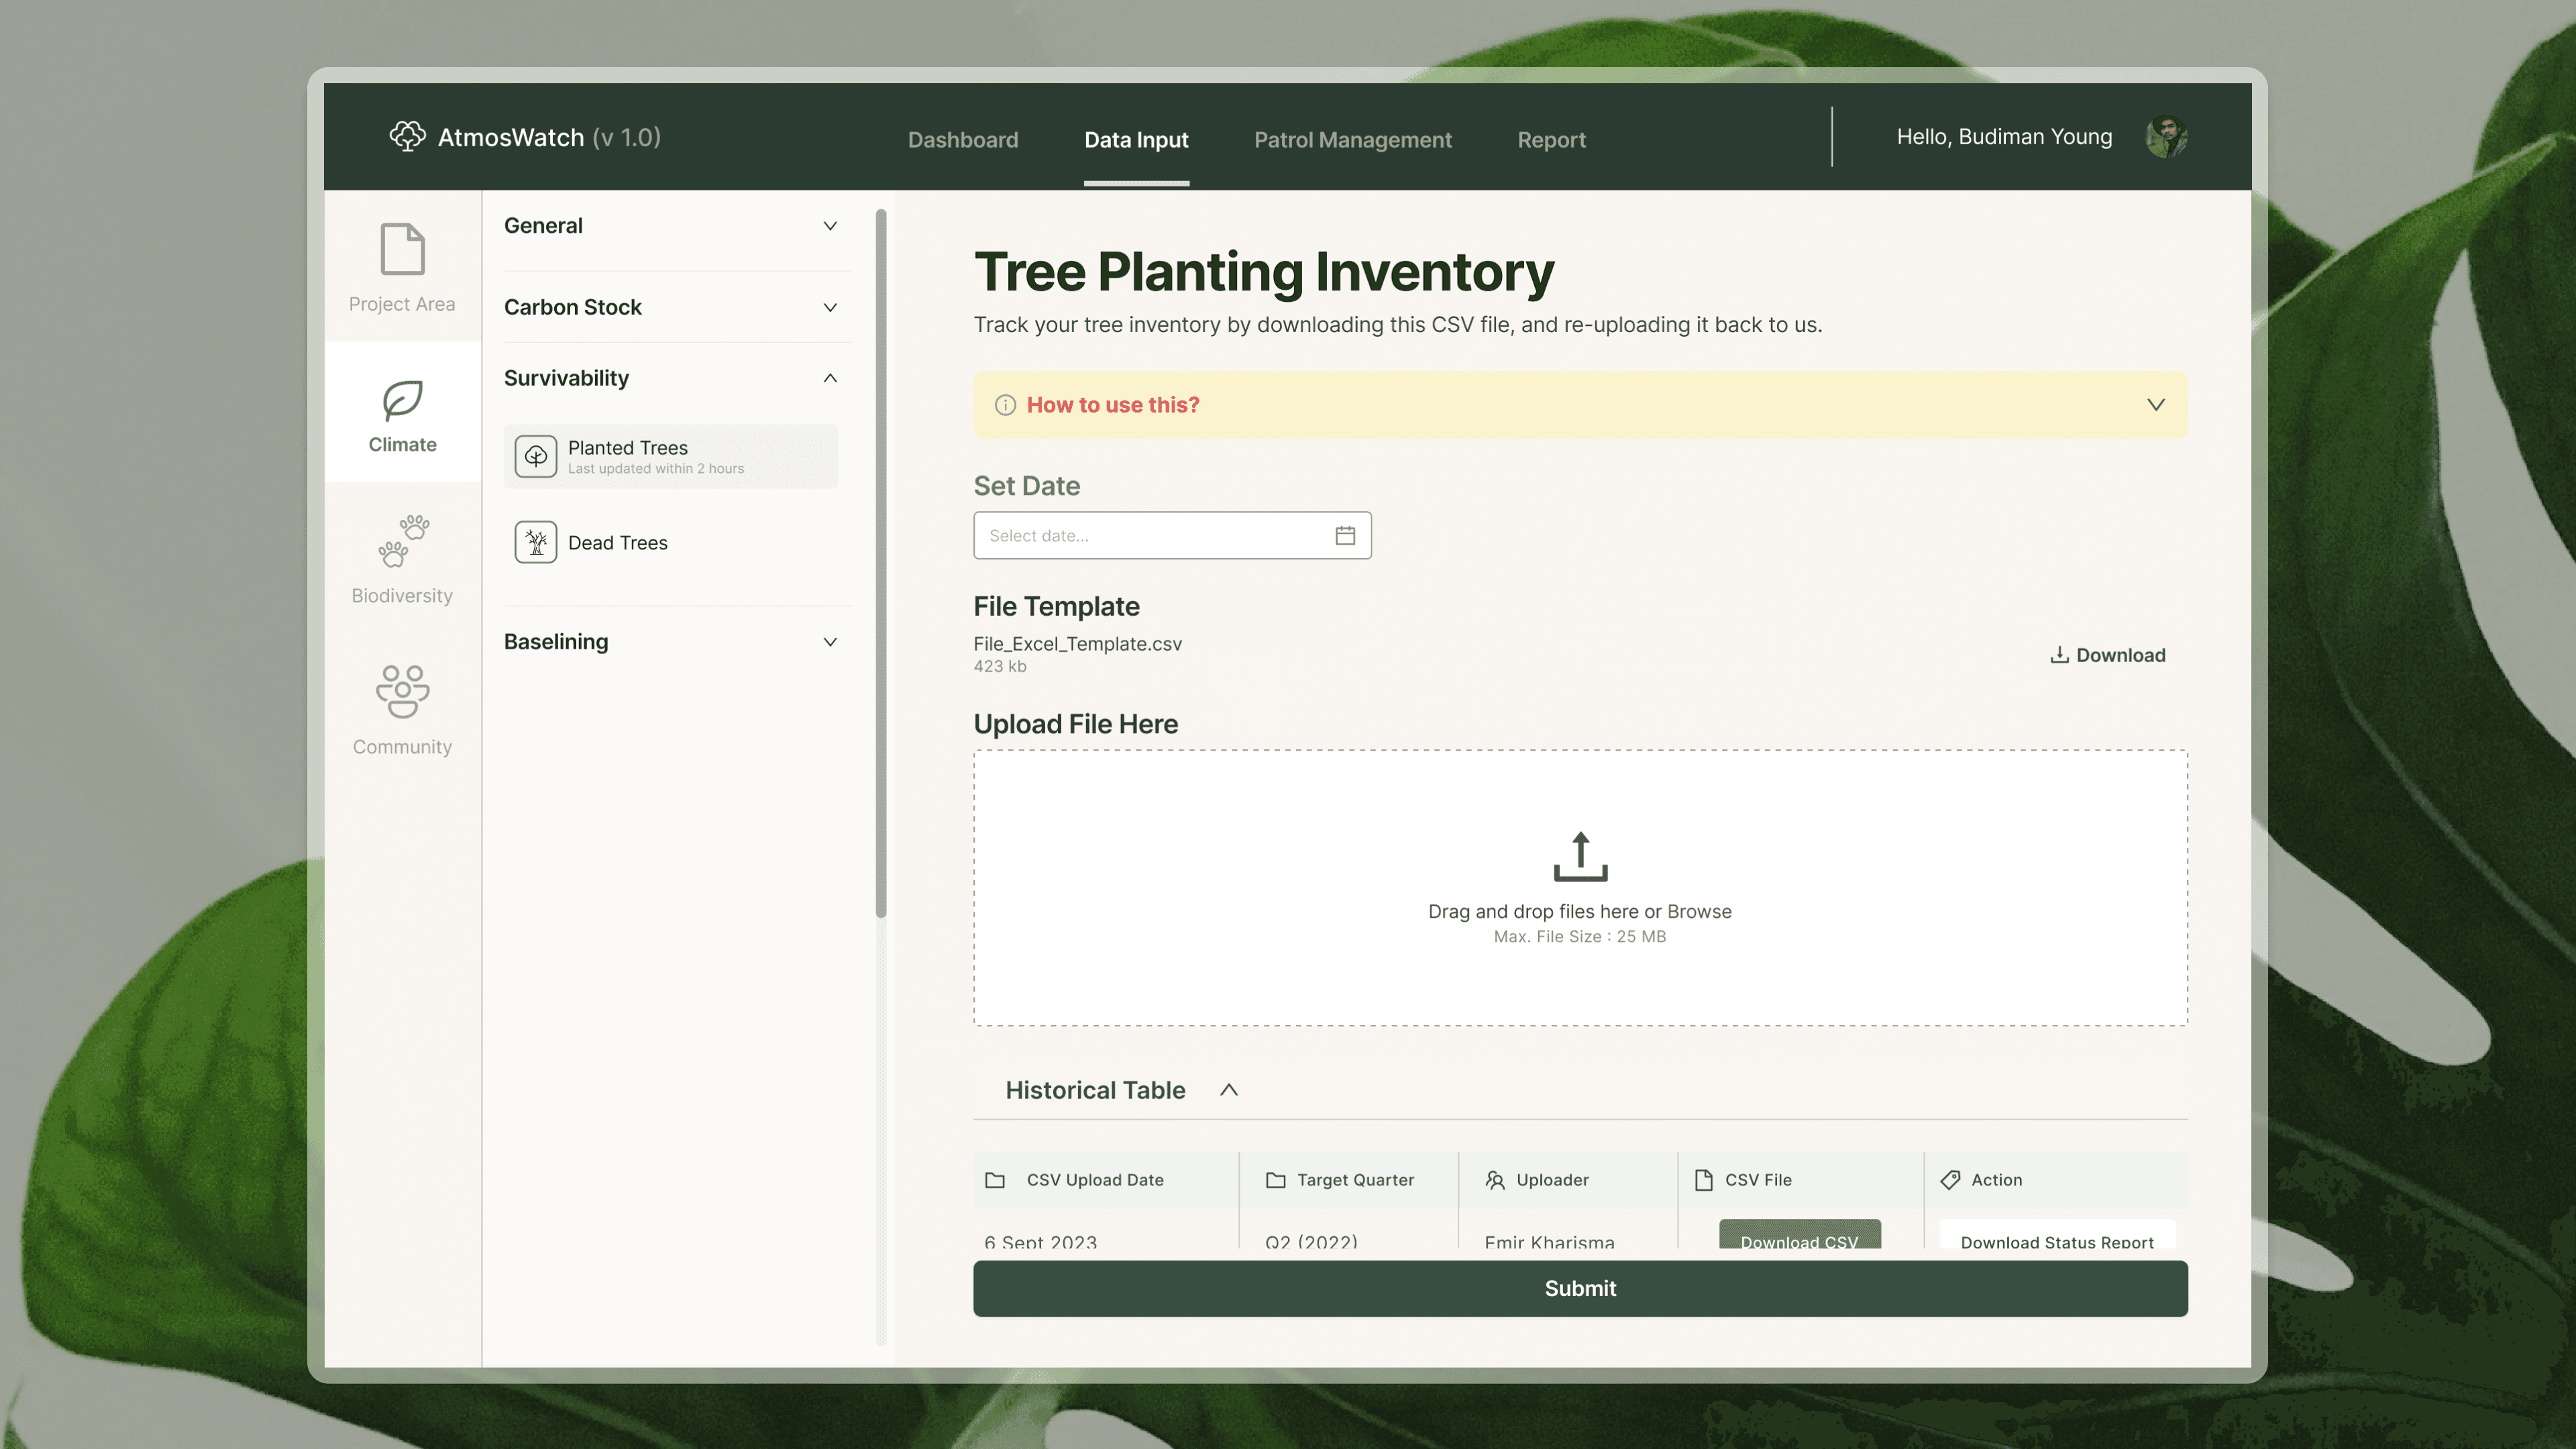Click the user profile avatar
This screenshot has height=1449, width=2576.
point(2166,137)
